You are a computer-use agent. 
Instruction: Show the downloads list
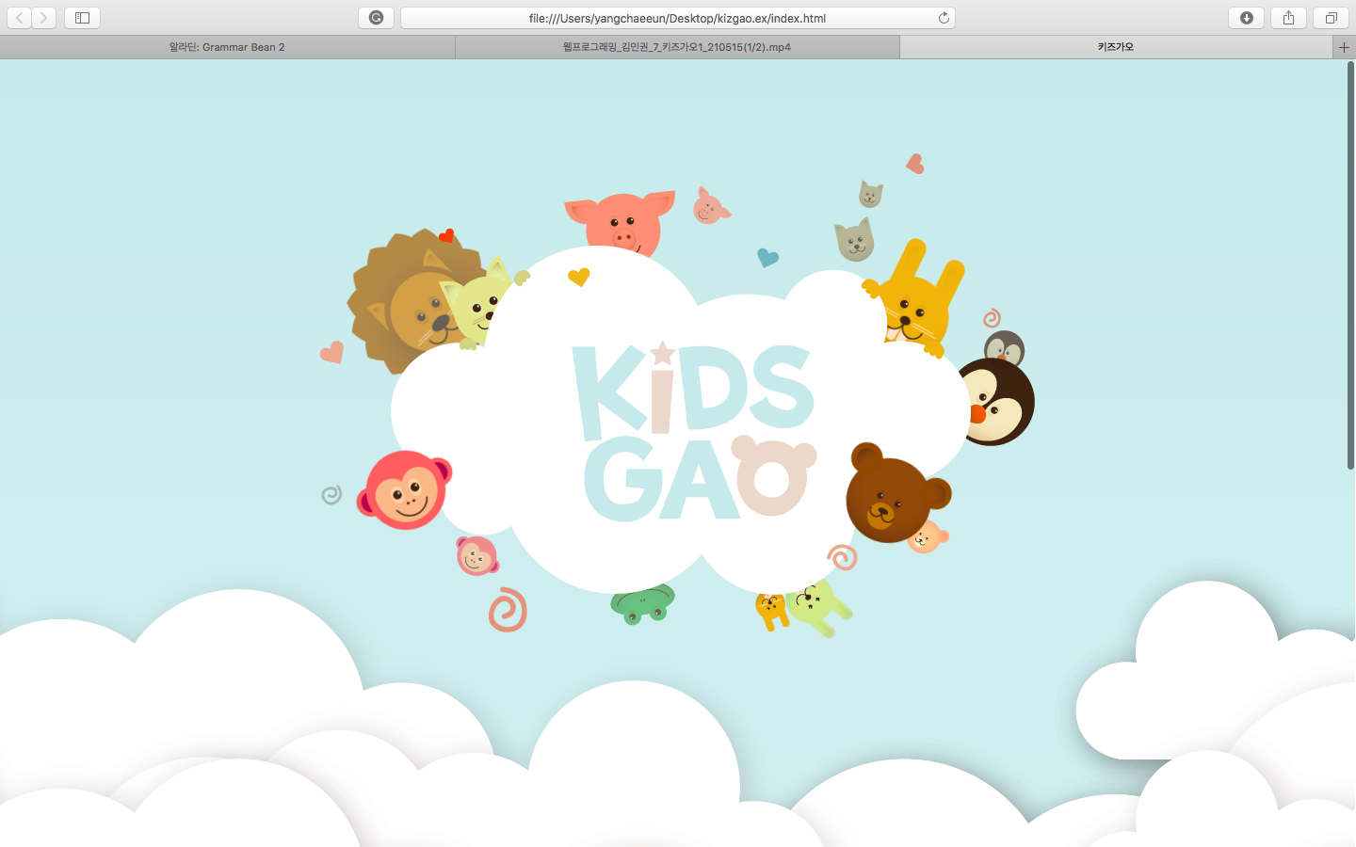[x=1246, y=18]
